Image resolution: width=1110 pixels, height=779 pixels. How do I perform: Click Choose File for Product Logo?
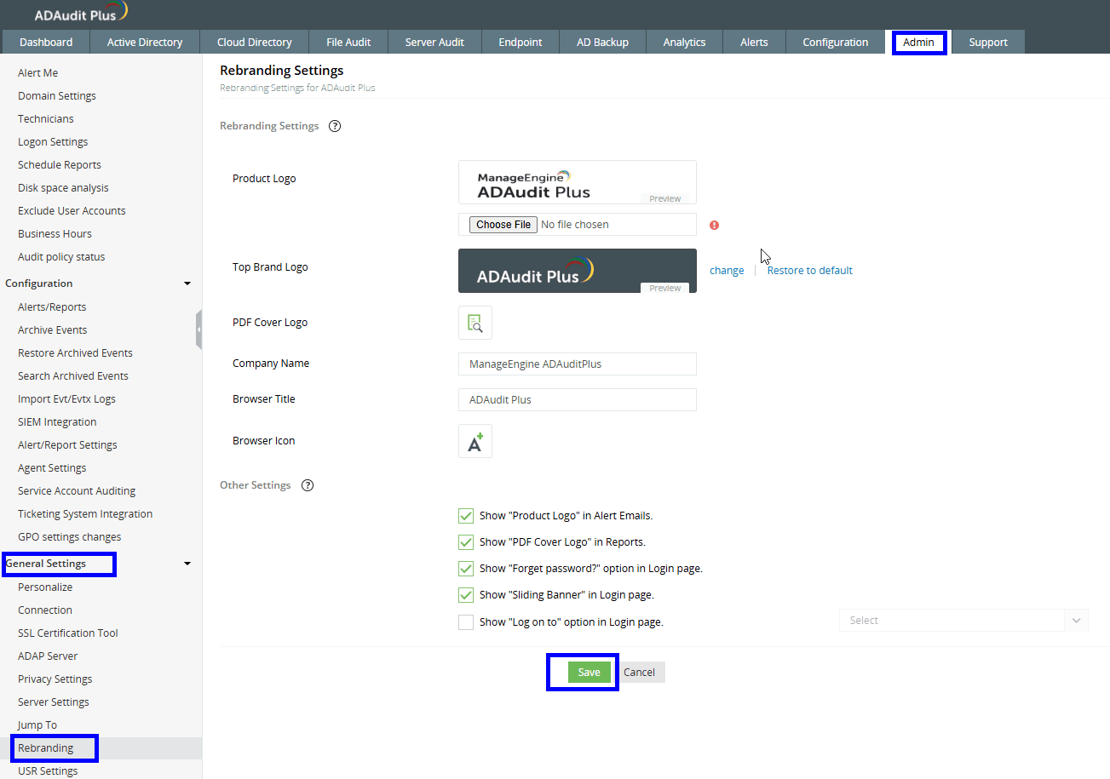click(504, 225)
